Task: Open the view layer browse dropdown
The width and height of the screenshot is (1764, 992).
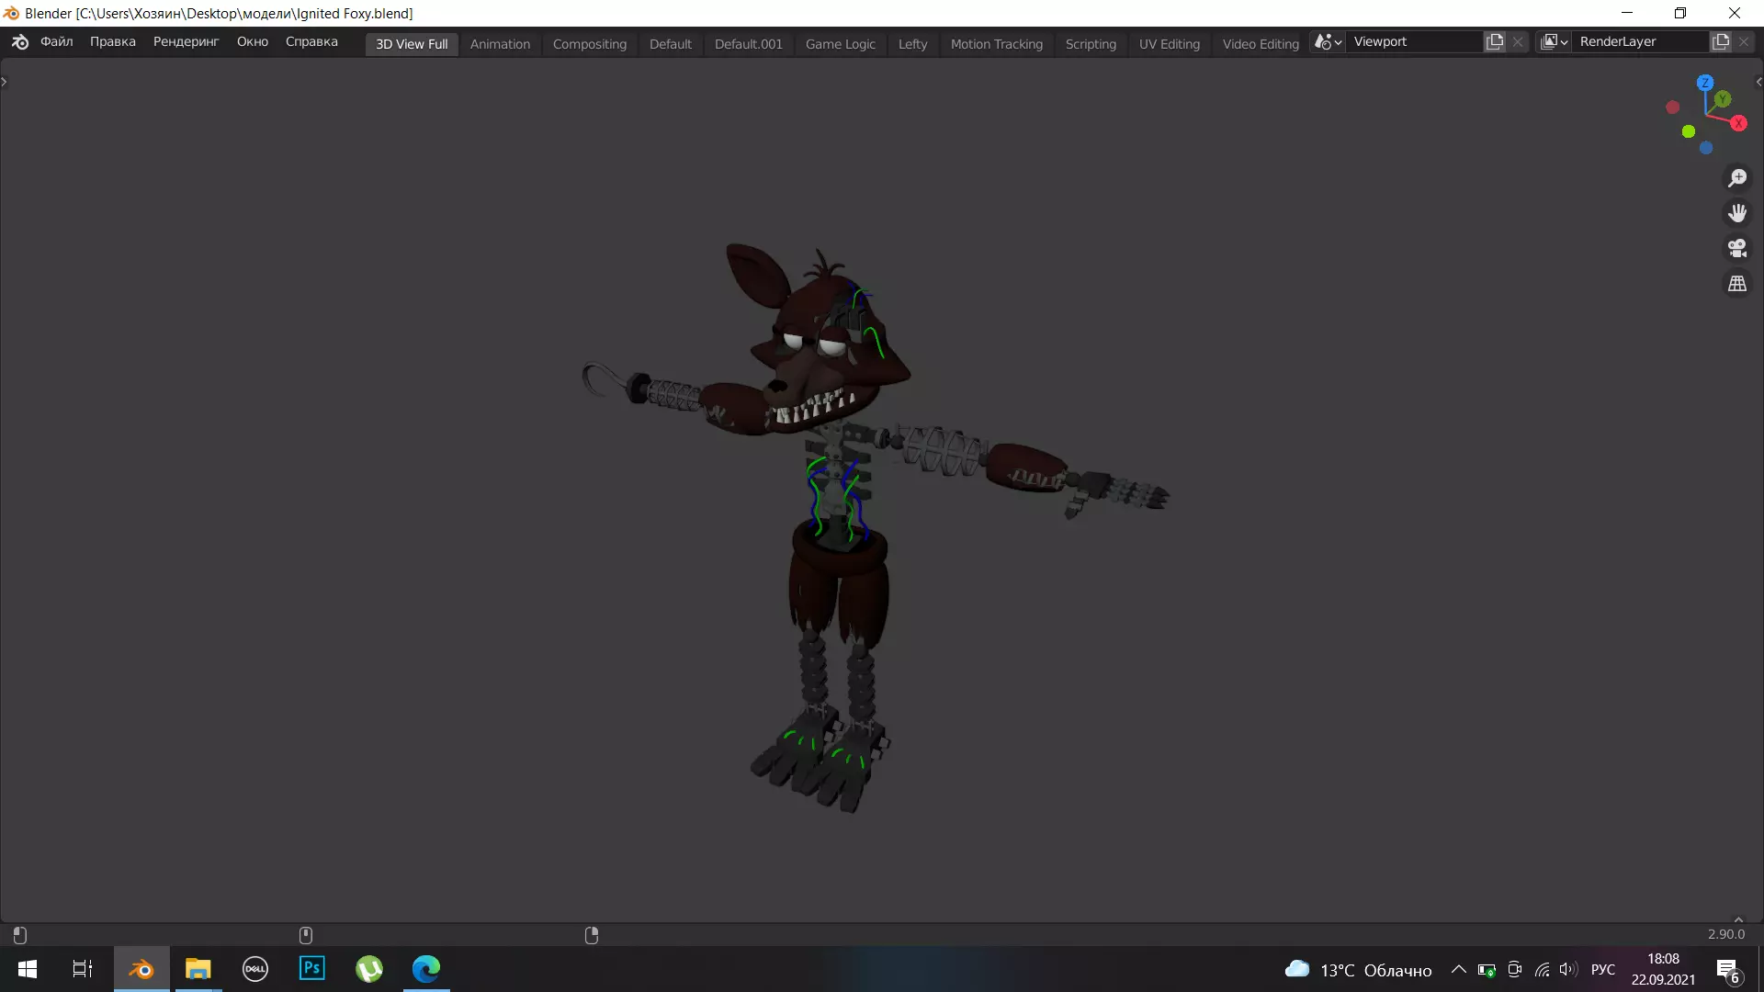Action: click(1555, 42)
